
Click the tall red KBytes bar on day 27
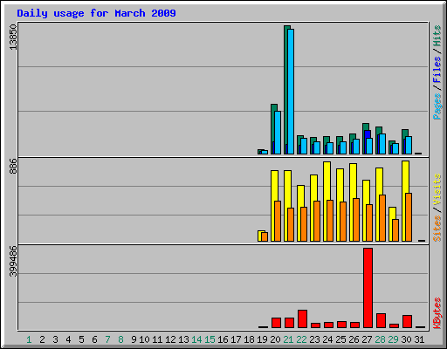[368, 288]
